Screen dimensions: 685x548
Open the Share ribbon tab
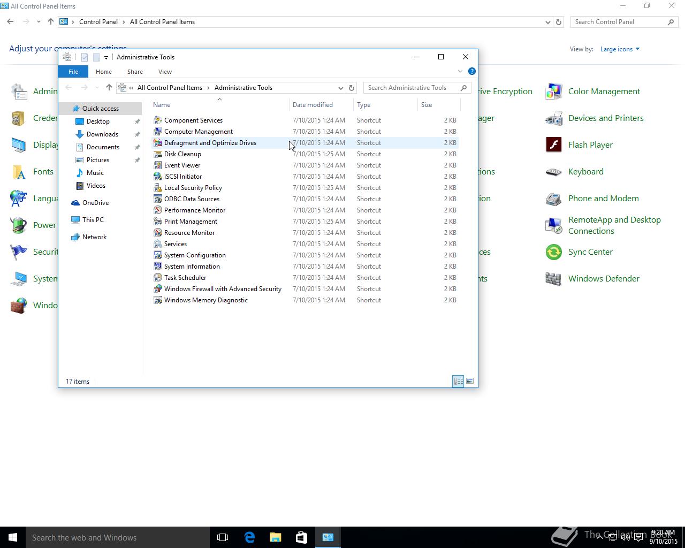[x=135, y=72]
